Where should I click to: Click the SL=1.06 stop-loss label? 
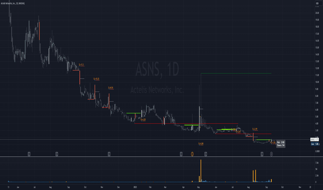coord(273,142)
